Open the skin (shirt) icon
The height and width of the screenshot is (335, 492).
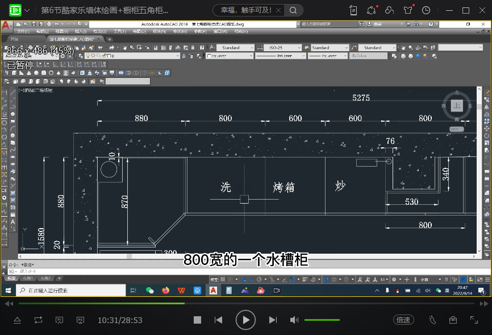[408, 10]
